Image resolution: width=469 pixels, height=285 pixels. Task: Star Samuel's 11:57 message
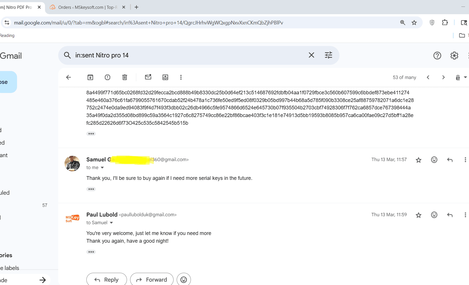pyautogui.click(x=418, y=160)
